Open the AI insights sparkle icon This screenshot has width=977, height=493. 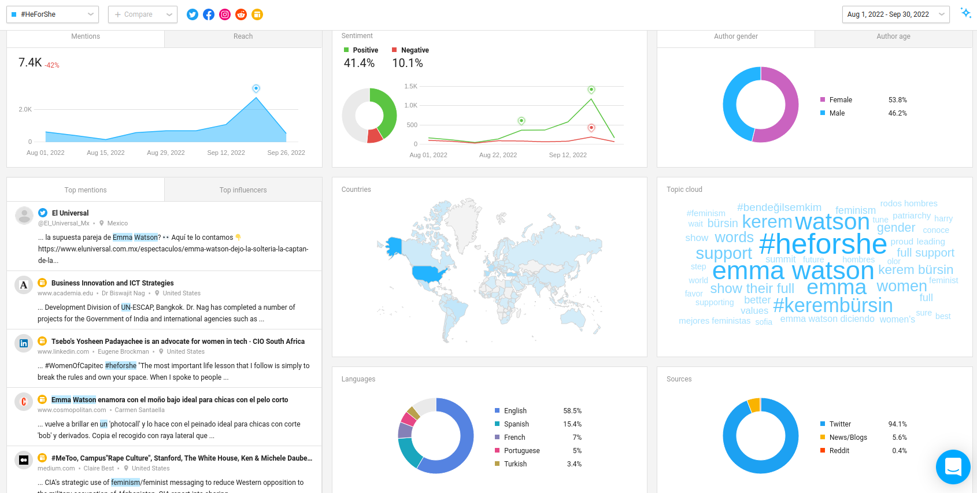coord(965,13)
